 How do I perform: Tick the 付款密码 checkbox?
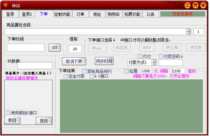161,56
